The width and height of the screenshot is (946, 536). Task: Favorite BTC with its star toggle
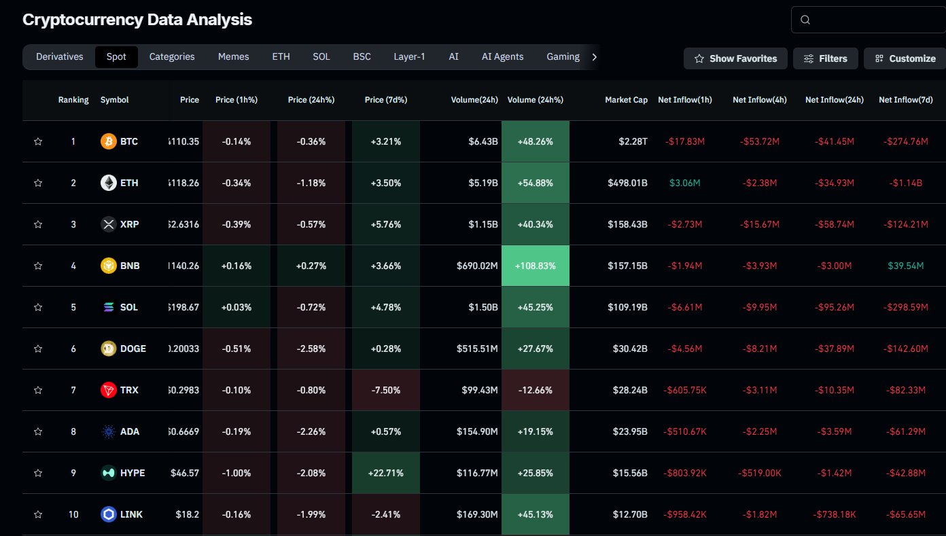(x=38, y=141)
